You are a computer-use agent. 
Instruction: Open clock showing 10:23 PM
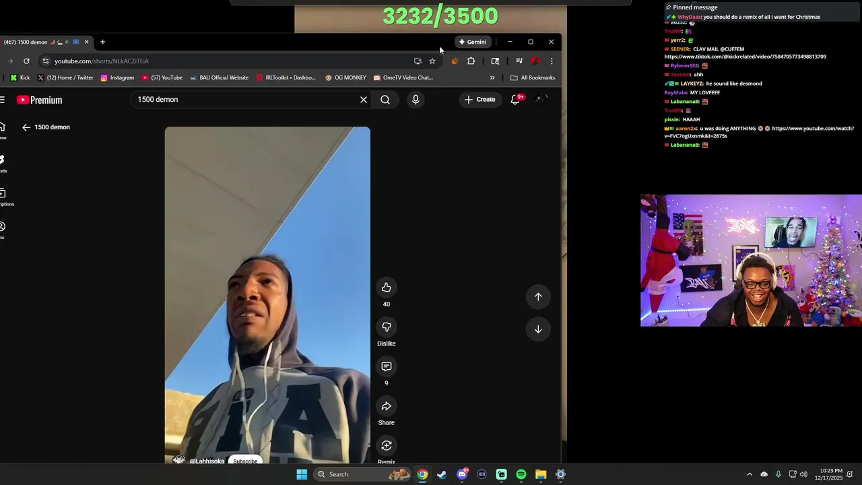pyautogui.click(x=828, y=474)
